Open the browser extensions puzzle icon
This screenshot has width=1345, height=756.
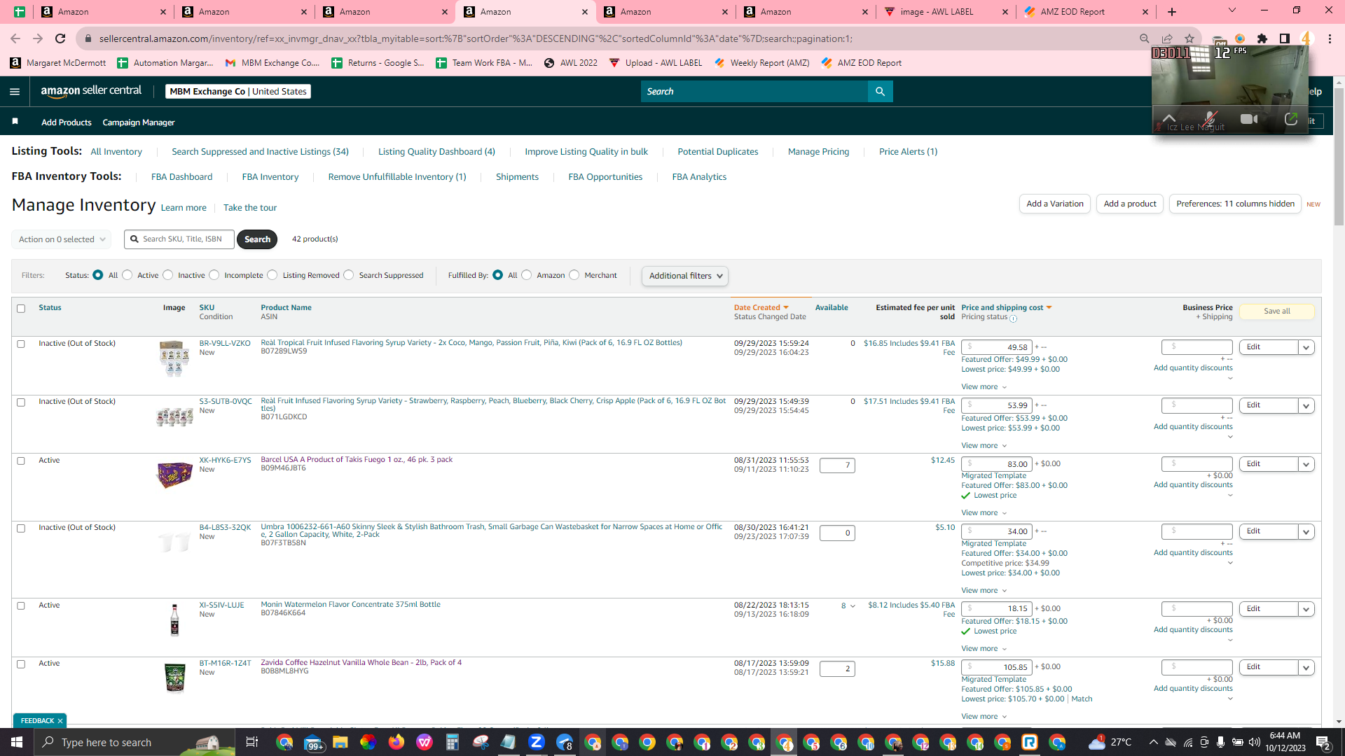pyautogui.click(x=1262, y=38)
